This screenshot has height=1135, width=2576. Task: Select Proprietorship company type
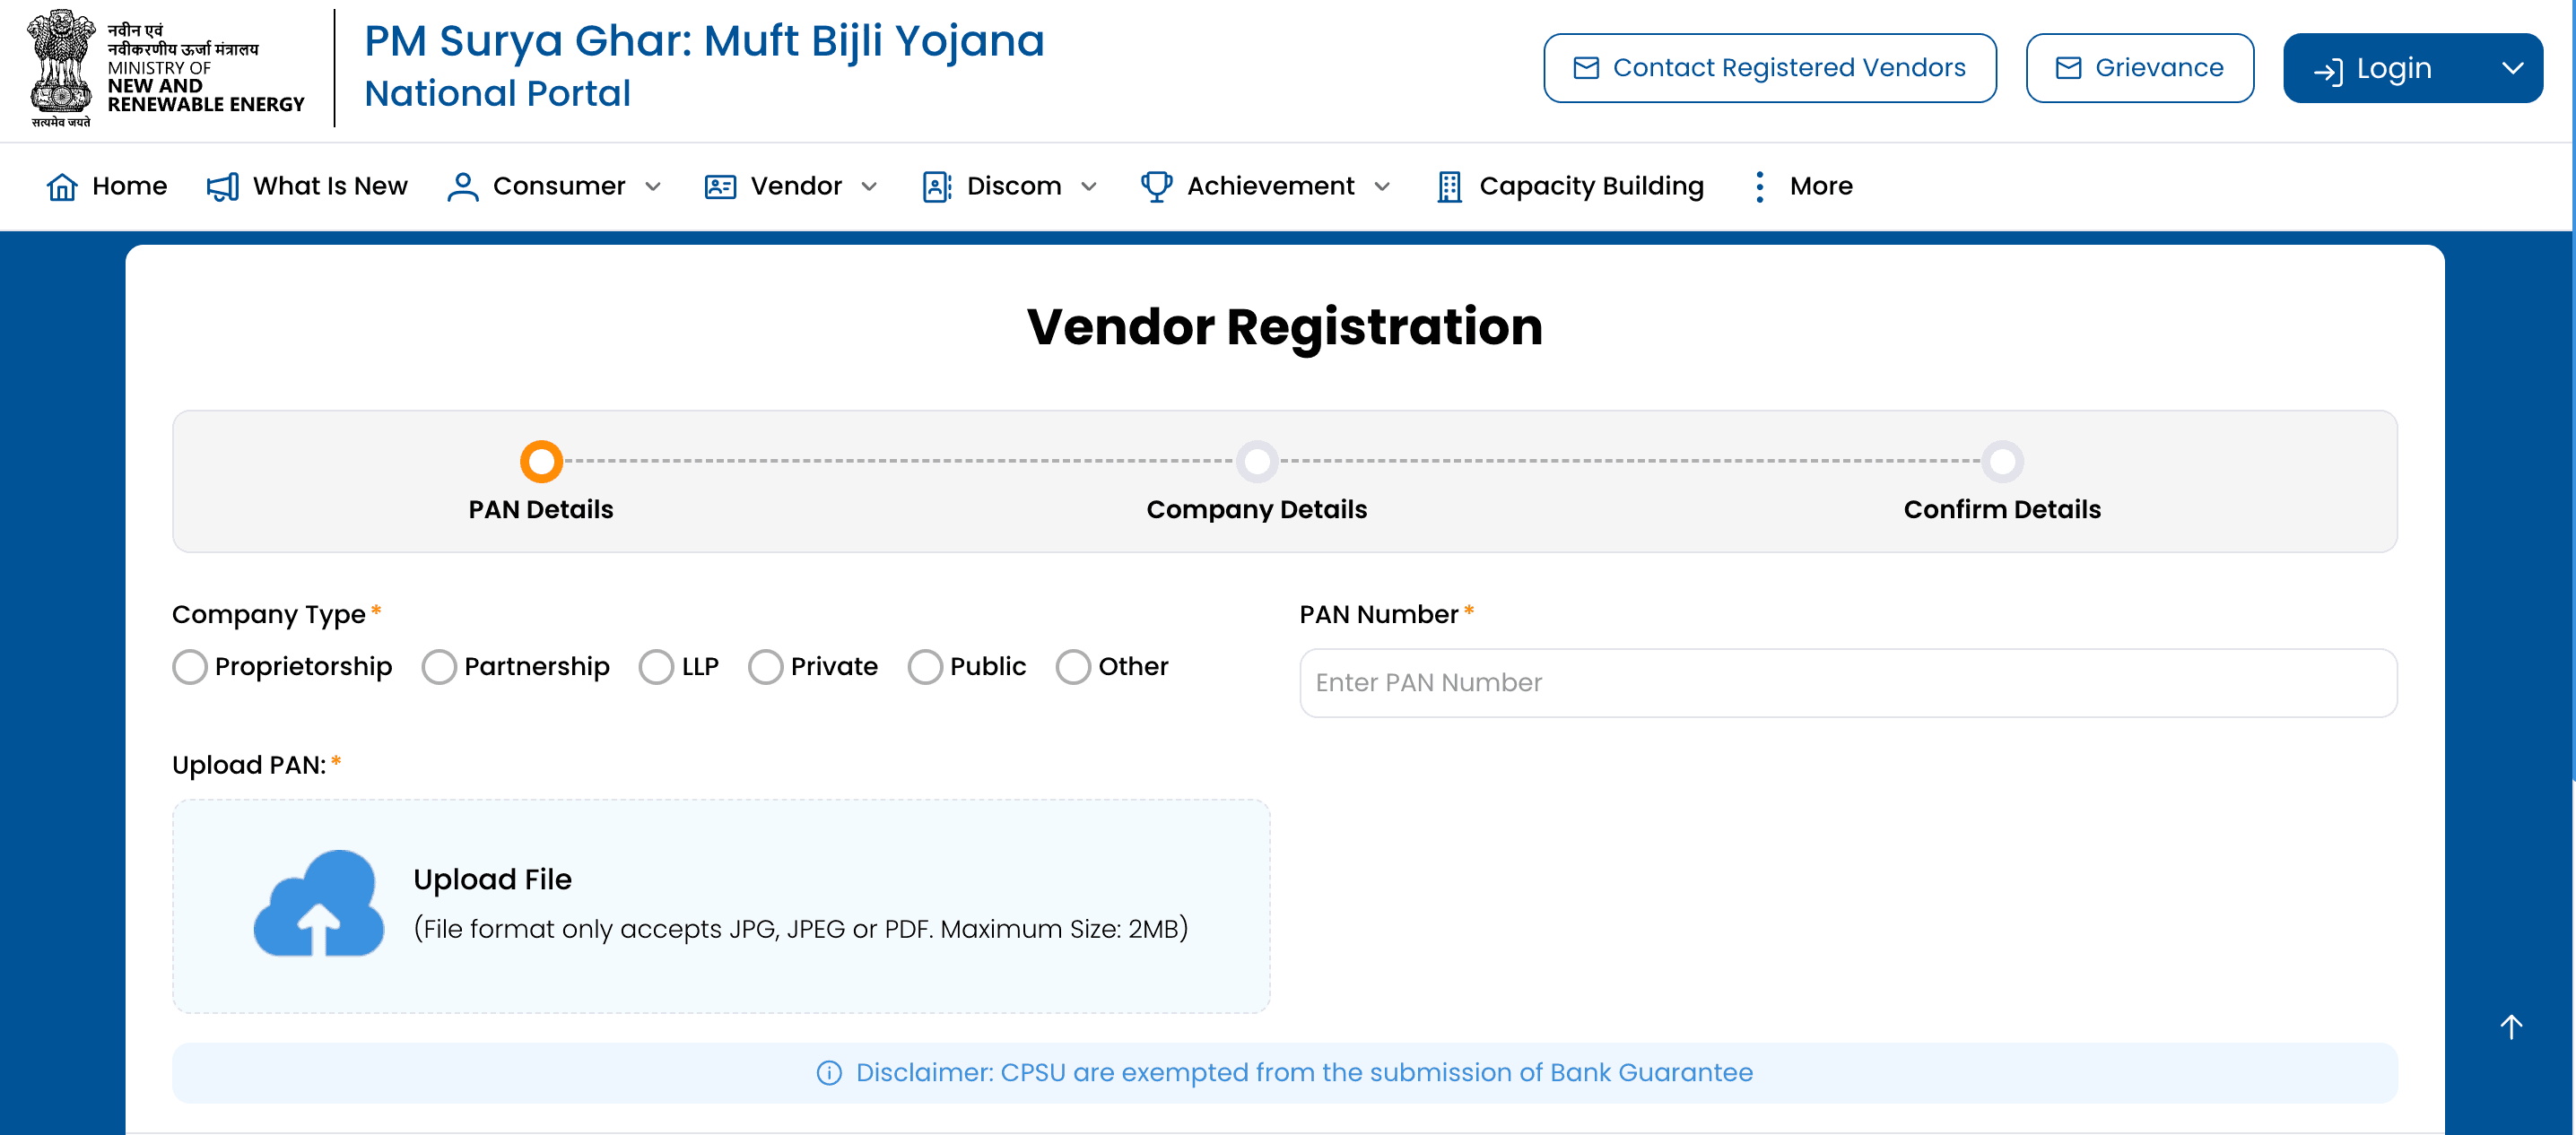coord(190,666)
